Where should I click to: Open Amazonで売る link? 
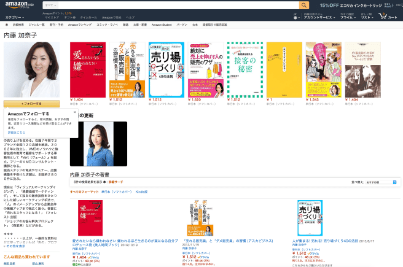click(112, 17)
